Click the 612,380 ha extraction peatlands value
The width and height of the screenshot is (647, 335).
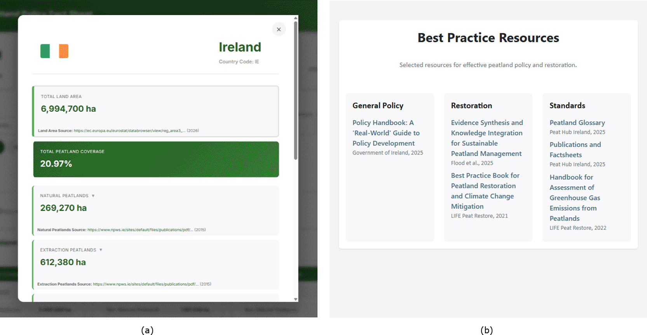[x=63, y=262]
